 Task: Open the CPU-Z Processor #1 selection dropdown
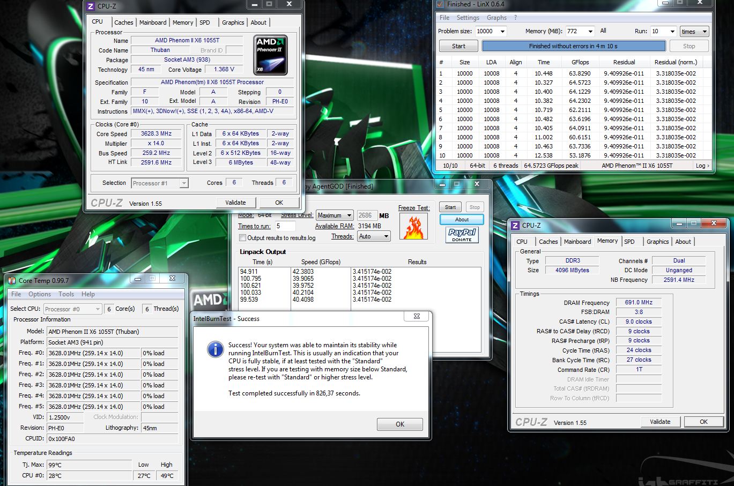pyautogui.click(x=184, y=183)
